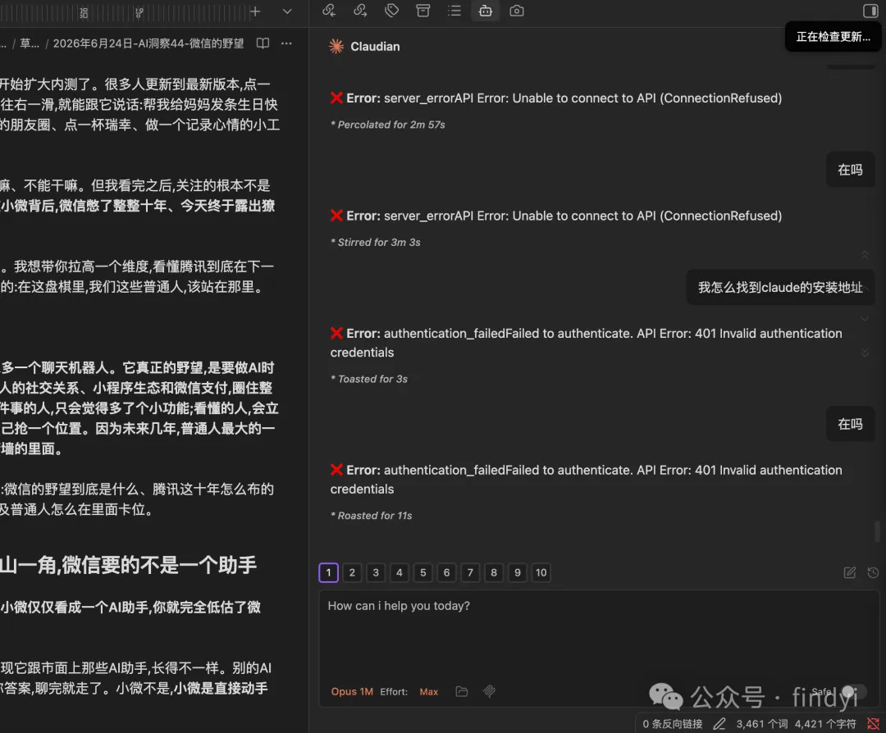Click the 'Percolated for 2m 57s' status text
This screenshot has height=733, width=886.
tap(391, 125)
